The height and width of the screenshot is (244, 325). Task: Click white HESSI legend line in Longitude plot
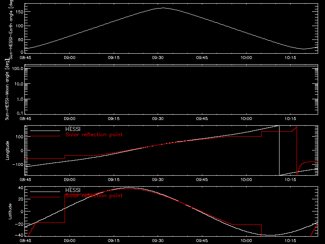click(x=45, y=131)
